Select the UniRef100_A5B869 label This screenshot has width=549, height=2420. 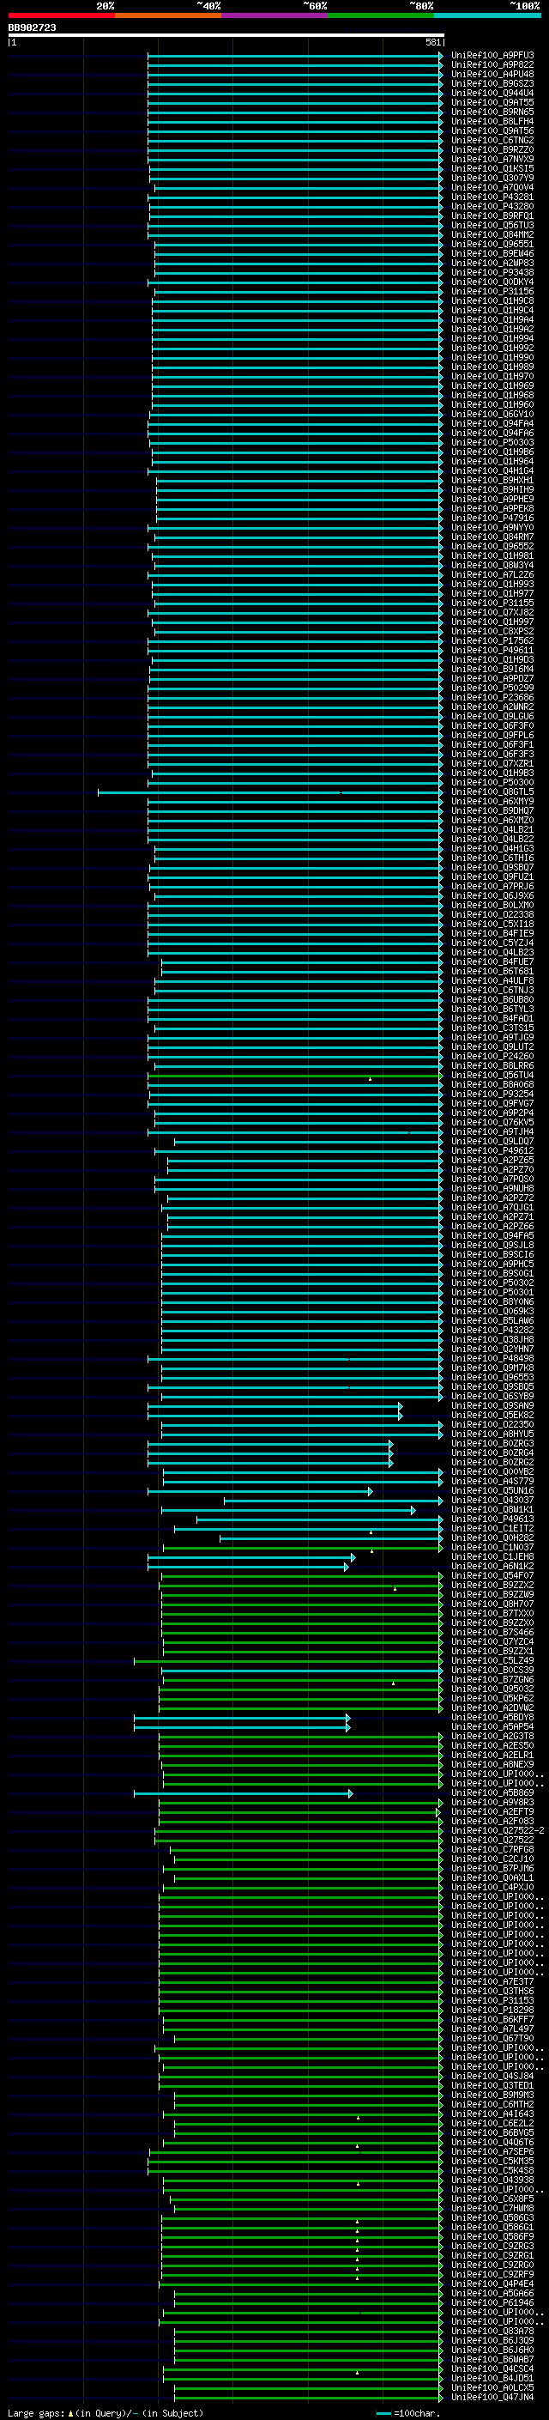(492, 1792)
